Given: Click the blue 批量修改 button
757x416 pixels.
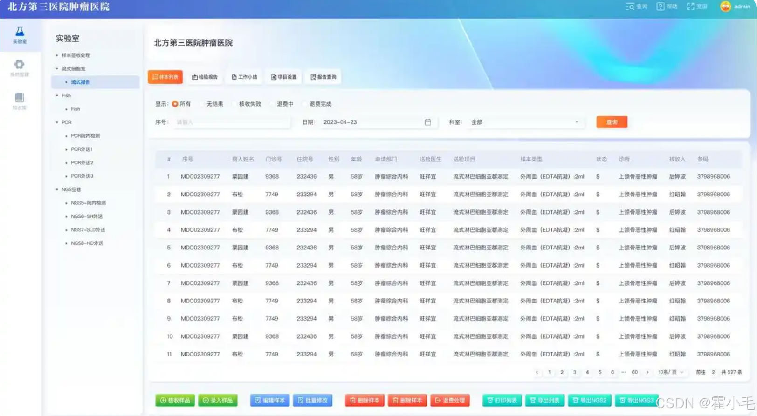Looking at the screenshot, I should click(x=312, y=400).
